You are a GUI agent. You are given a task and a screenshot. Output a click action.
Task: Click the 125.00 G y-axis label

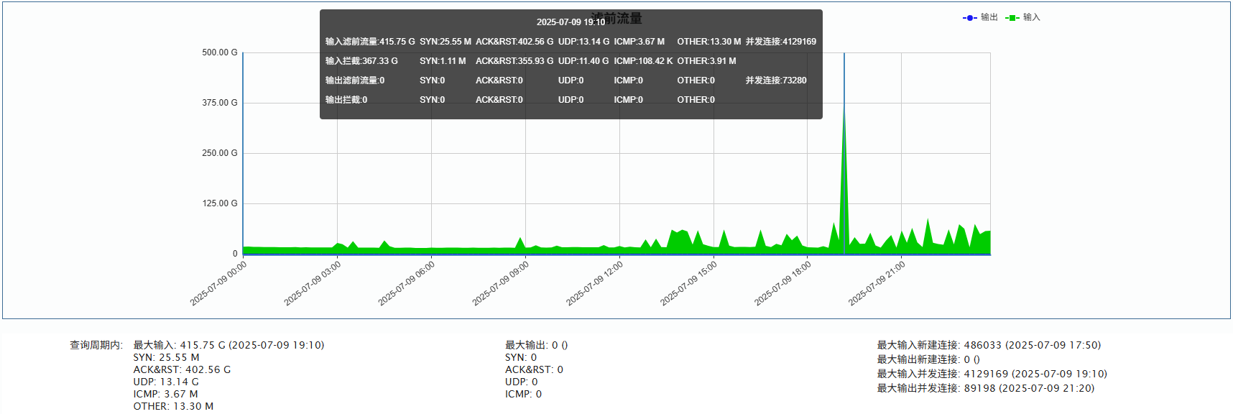click(x=219, y=203)
